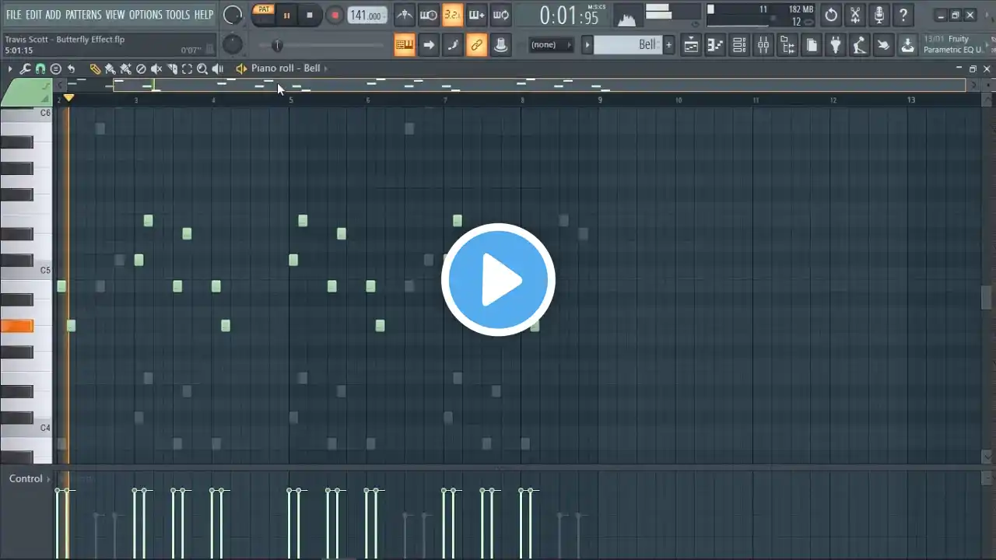Adjust the main pitch knob
996x560 pixels.
(x=231, y=44)
